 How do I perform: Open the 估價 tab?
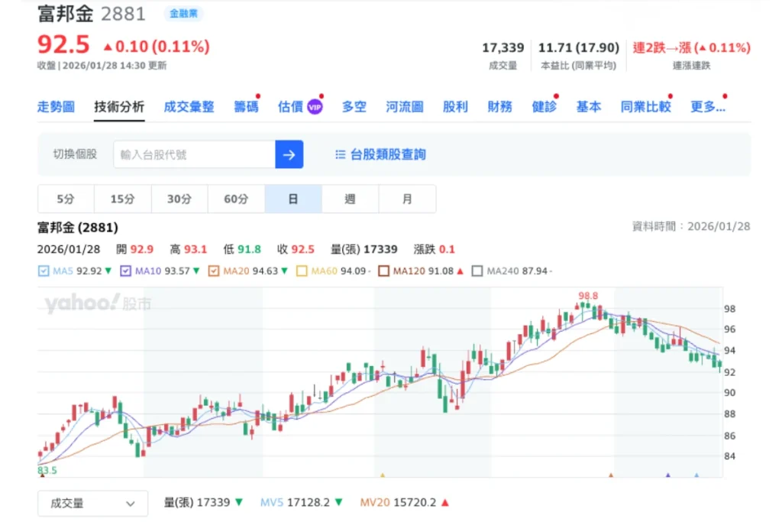[x=291, y=107]
